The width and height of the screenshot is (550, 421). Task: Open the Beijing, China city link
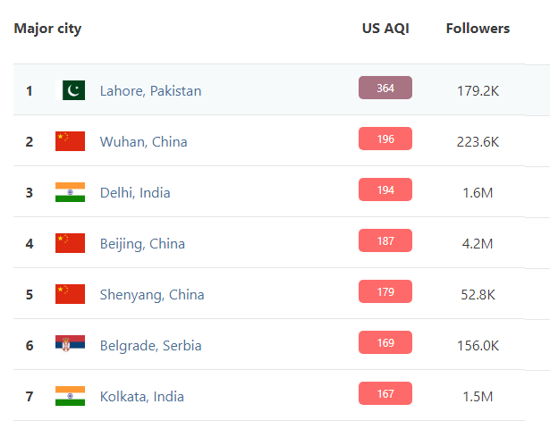[143, 243]
